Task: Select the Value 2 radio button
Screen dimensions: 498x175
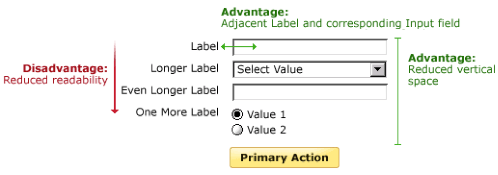Action: pyautogui.click(x=237, y=130)
